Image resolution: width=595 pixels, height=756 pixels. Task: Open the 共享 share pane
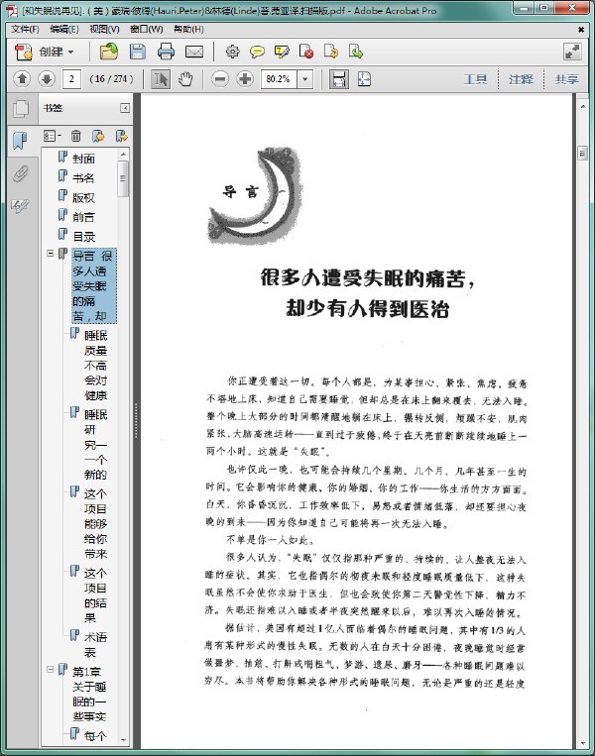point(566,79)
